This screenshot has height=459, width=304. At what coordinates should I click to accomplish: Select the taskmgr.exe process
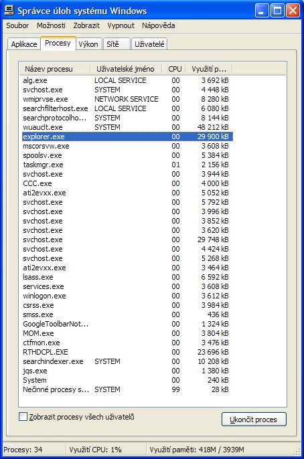(127, 165)
